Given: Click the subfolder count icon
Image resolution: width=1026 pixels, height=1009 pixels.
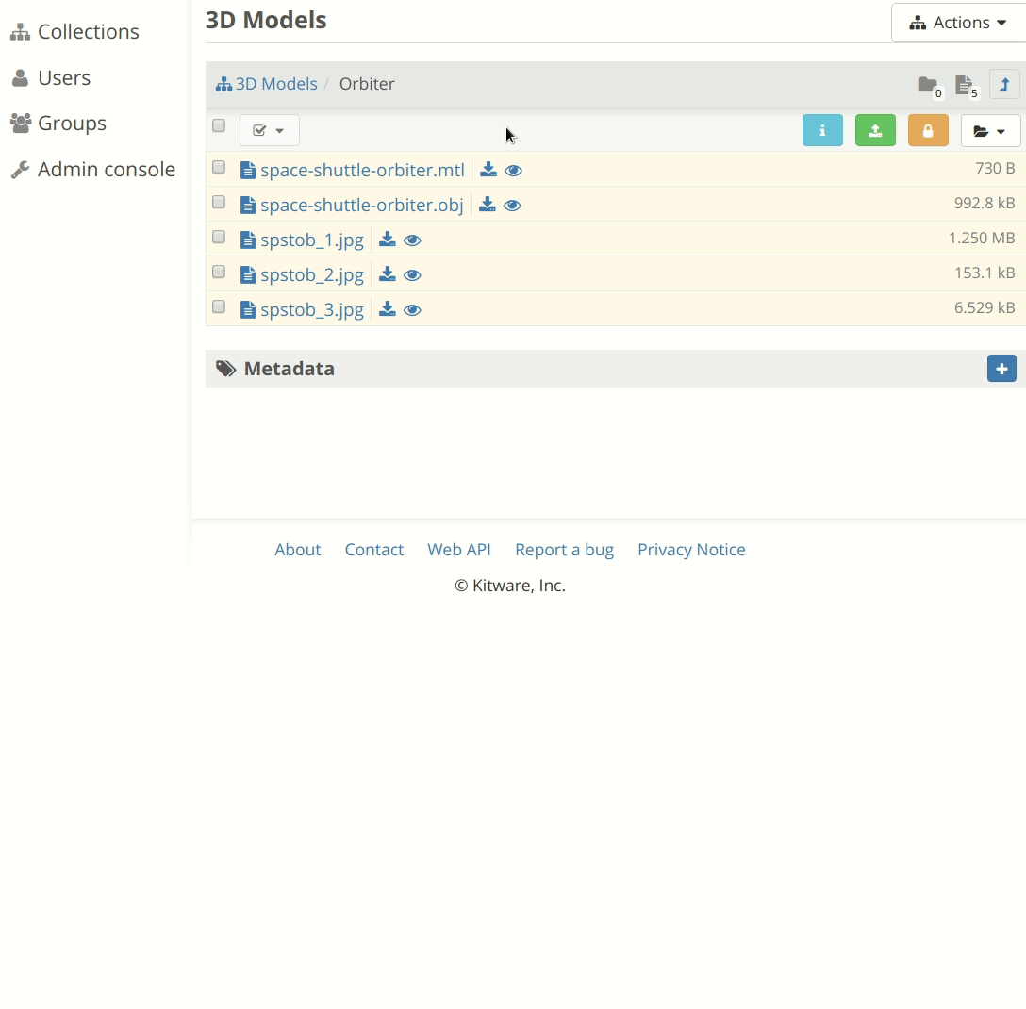Looking at the screenshot, I should [x=930, y=86].
